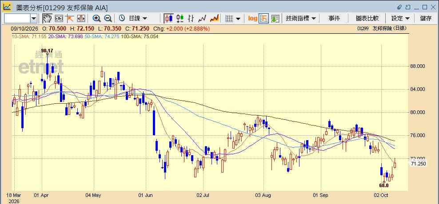
Task: Click the 事件 button
Action: coord(334,19)
